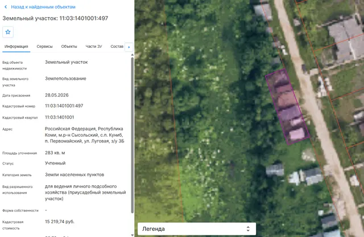
Task: Add parcel to favorites with star icon
Action: click(8, 32)
